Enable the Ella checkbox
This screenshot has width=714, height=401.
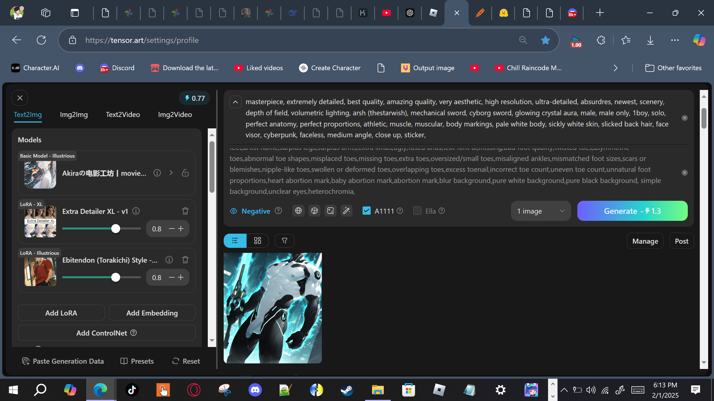[417, 211]
